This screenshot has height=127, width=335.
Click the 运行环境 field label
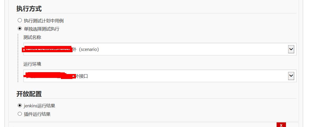[32, 64]
